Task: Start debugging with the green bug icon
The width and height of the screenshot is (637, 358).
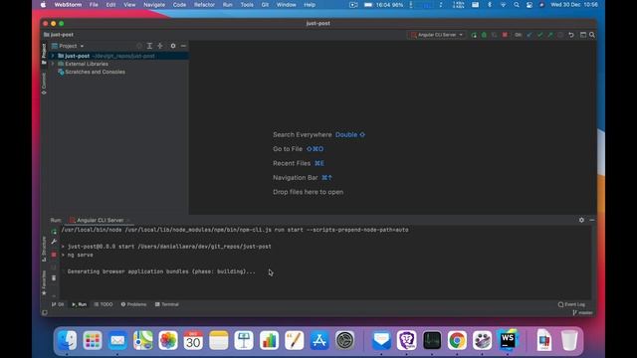Action: [484, 35]
